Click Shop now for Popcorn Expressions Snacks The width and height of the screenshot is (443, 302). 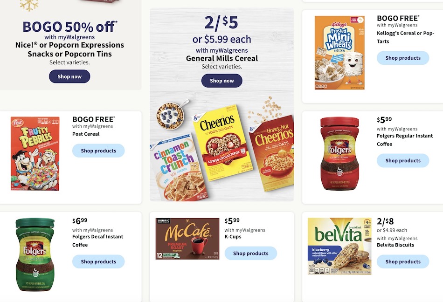coord(69,76)
